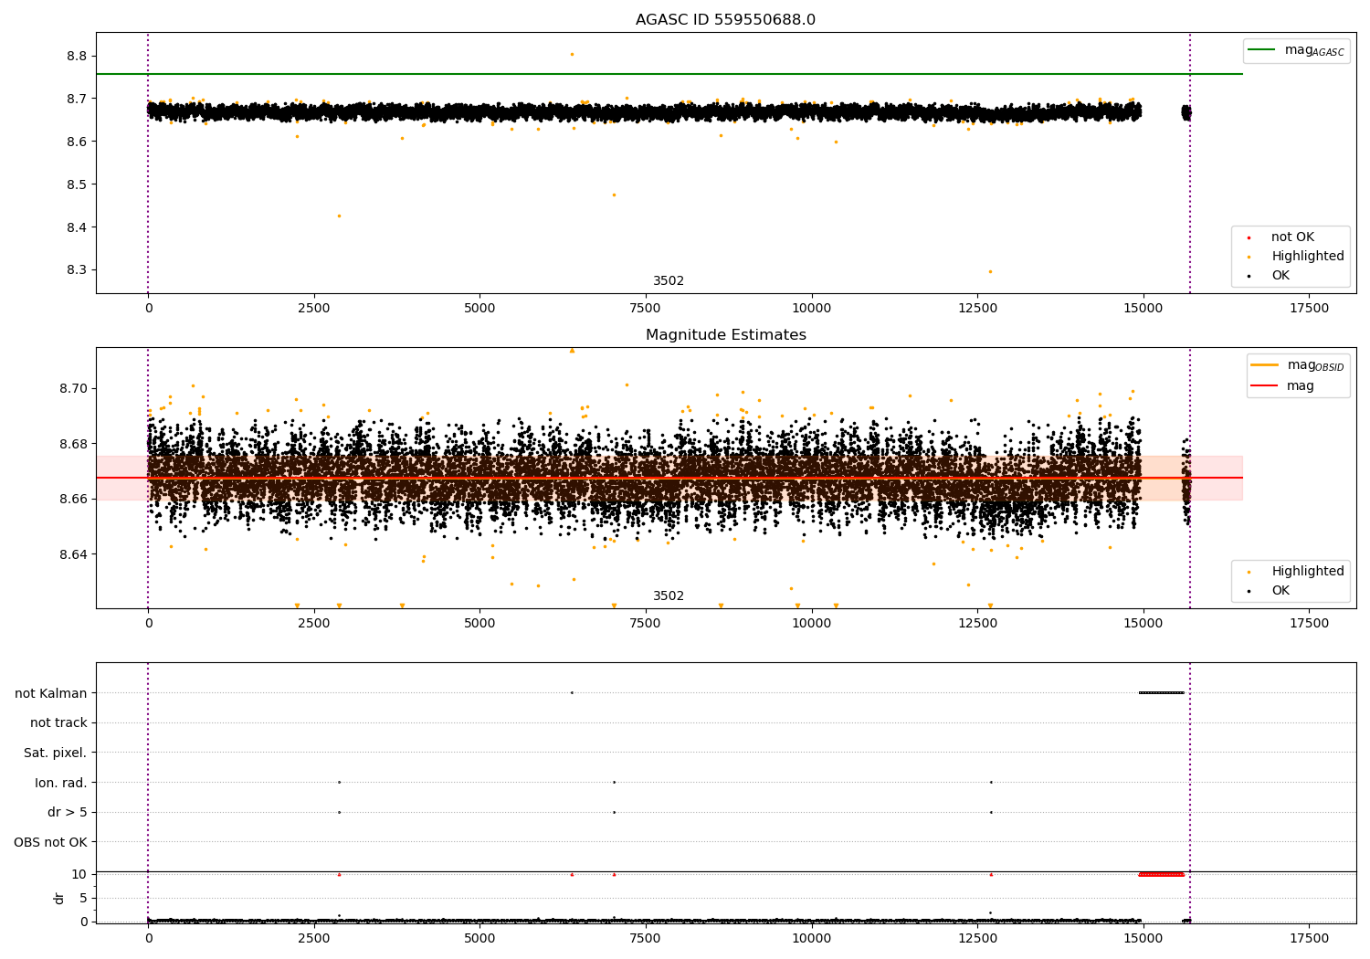Click the 'AGASC ID 559550688.0' plot title

click(x=725, y=20)
